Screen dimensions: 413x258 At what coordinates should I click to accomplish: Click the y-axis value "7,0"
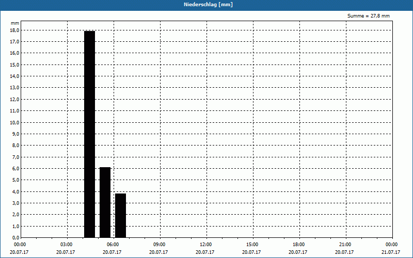tap(16, 157)
